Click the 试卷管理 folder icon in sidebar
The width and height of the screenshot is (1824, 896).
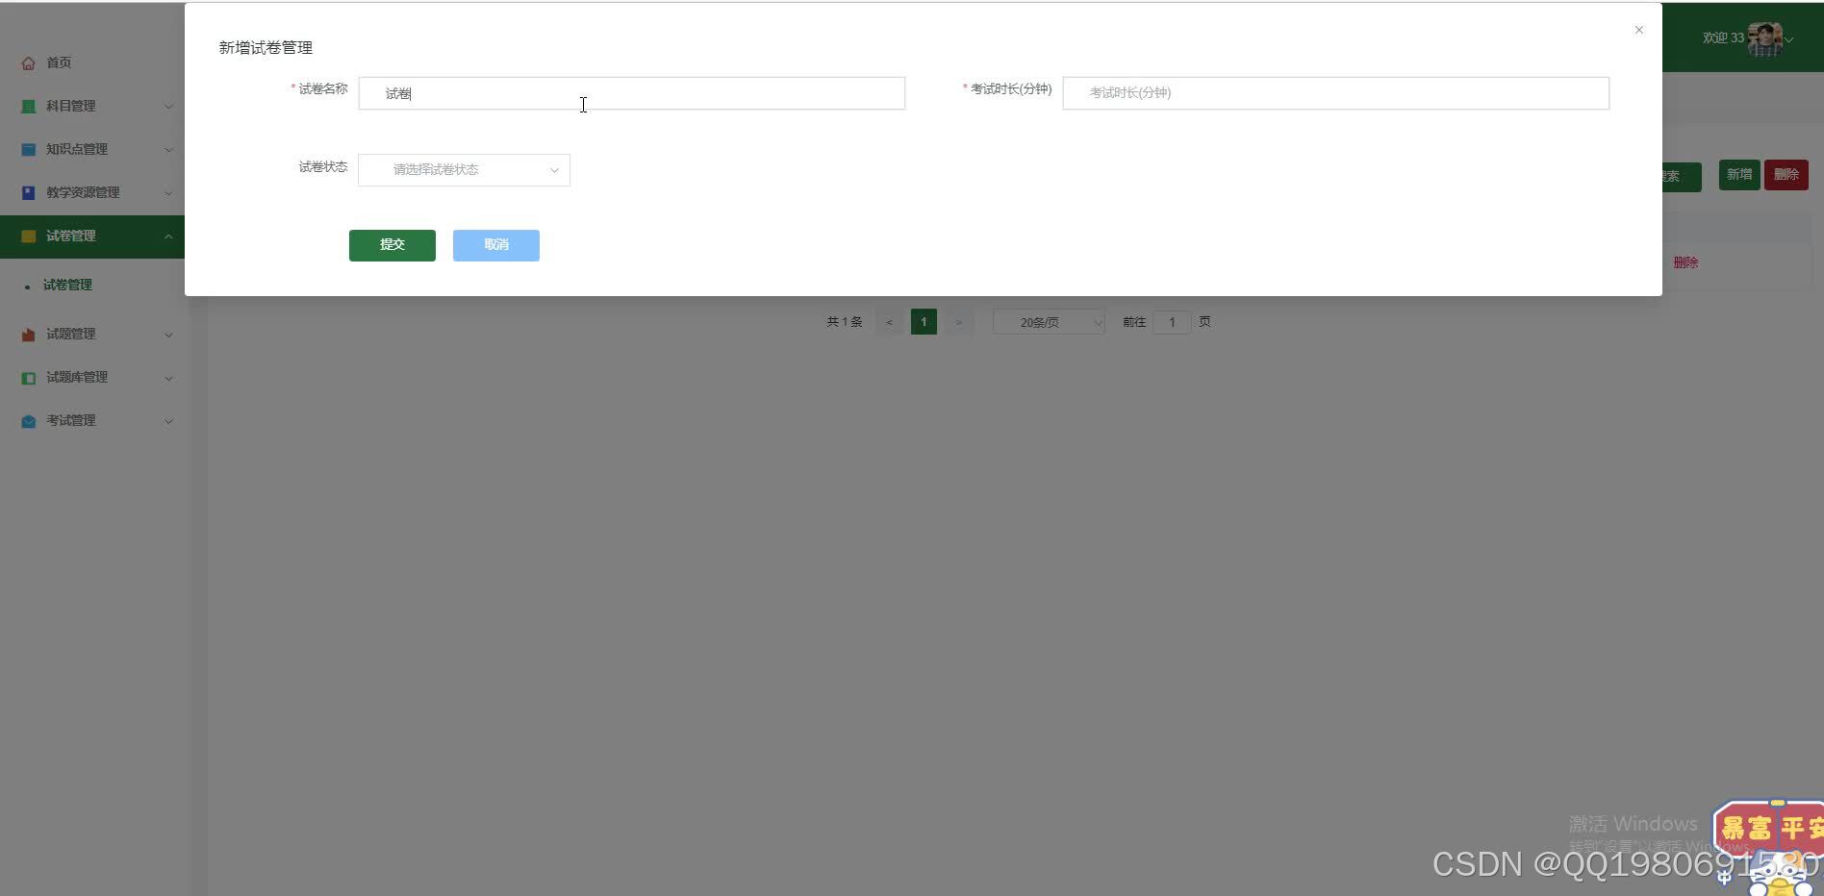(28, 236)
